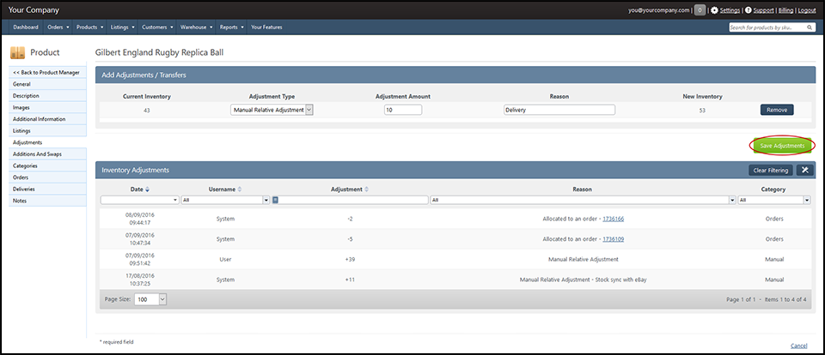Click the Settings link
The width and height of the screenshot is (825, 355).
coord(730,10)
